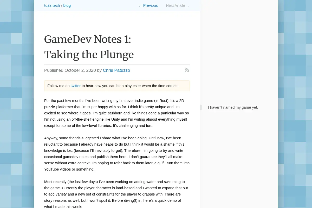
Task: Open the blog index link
Action: [67, 5]
